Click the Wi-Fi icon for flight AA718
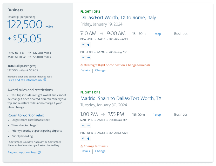This screenshot has height=166, width=216. 83,58
